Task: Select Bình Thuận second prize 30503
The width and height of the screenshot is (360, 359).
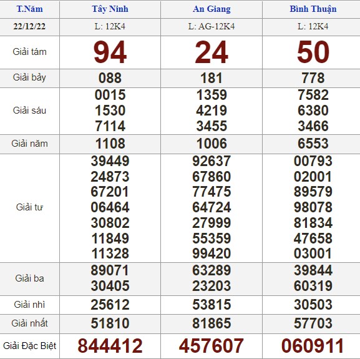Action: 313,305
